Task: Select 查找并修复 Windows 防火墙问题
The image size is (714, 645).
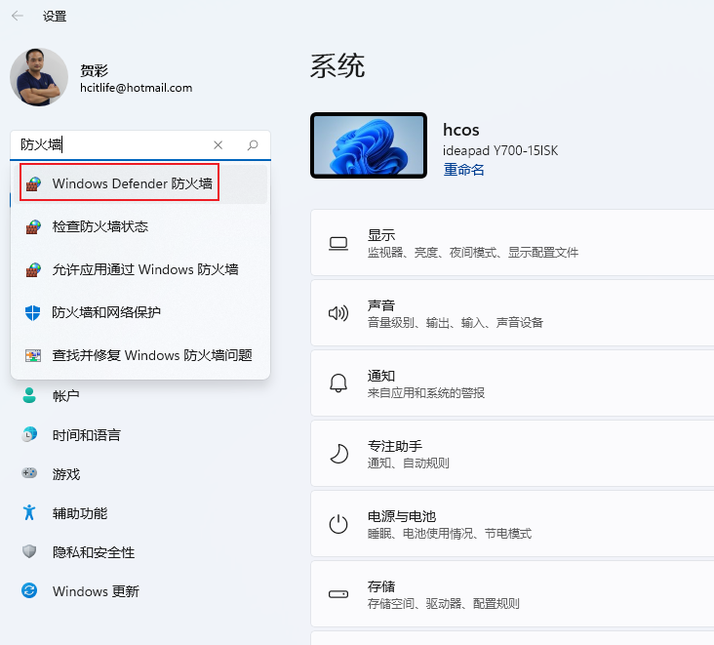Action: [x=140, y=355]
